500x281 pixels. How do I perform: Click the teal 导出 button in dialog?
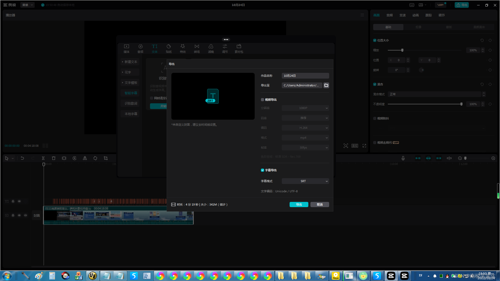(x=299, y=205)
